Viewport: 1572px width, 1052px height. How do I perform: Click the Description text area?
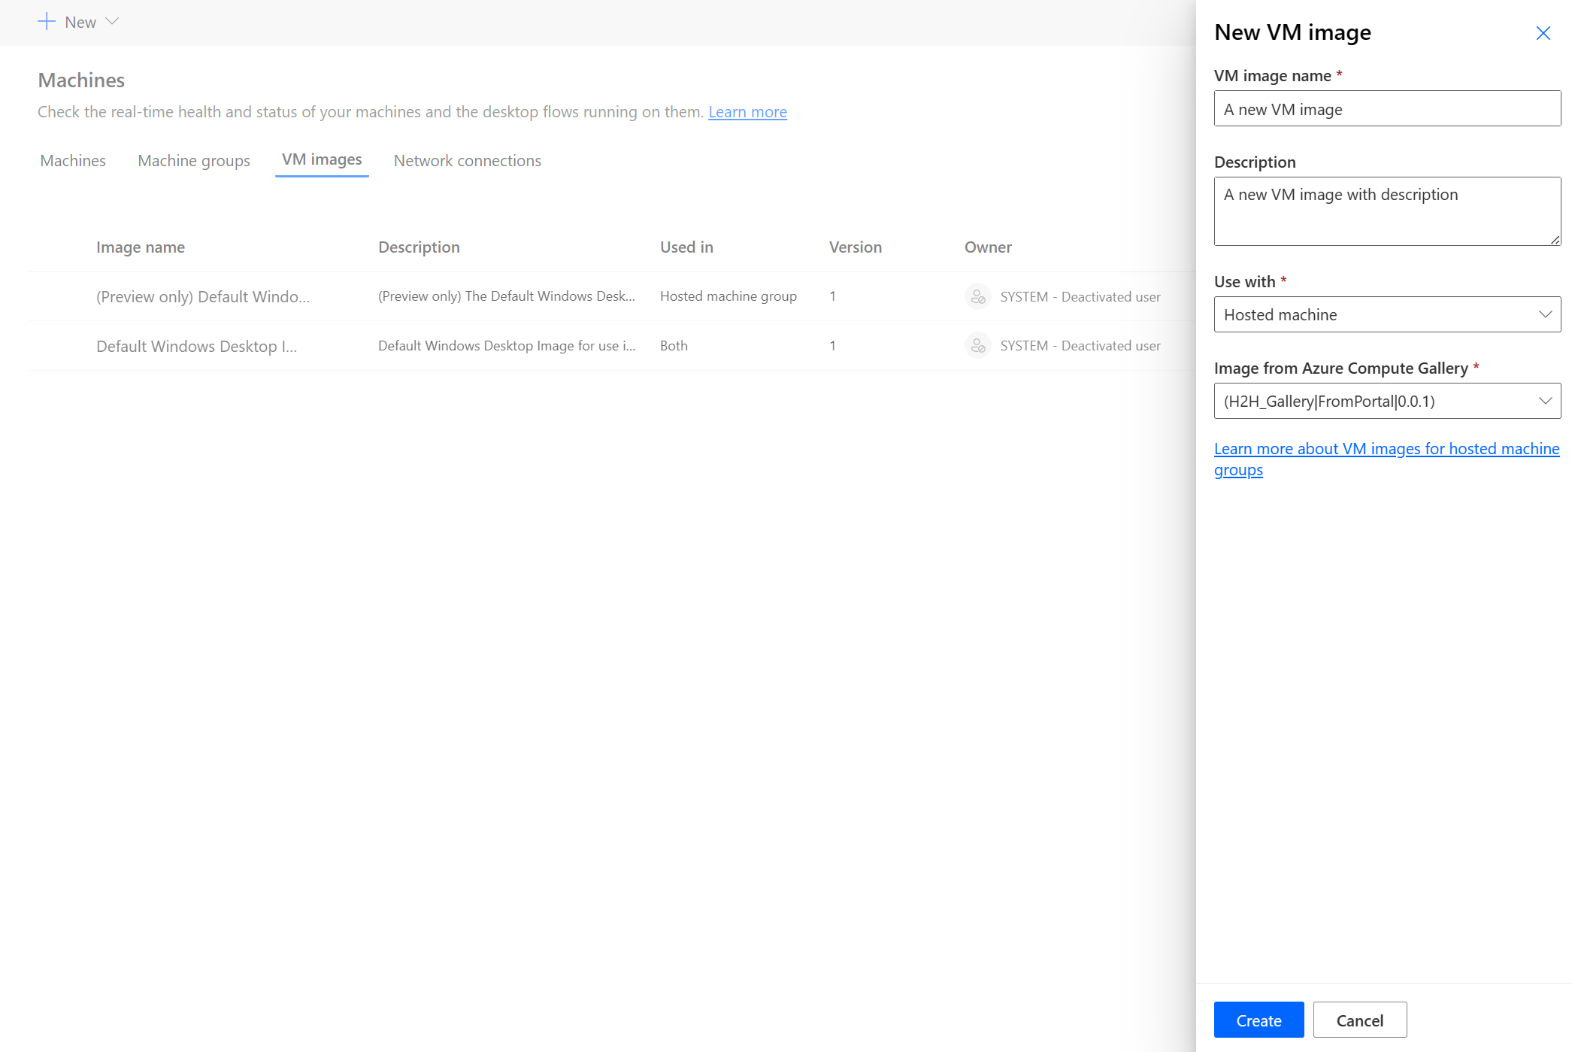click(1386, 210)
